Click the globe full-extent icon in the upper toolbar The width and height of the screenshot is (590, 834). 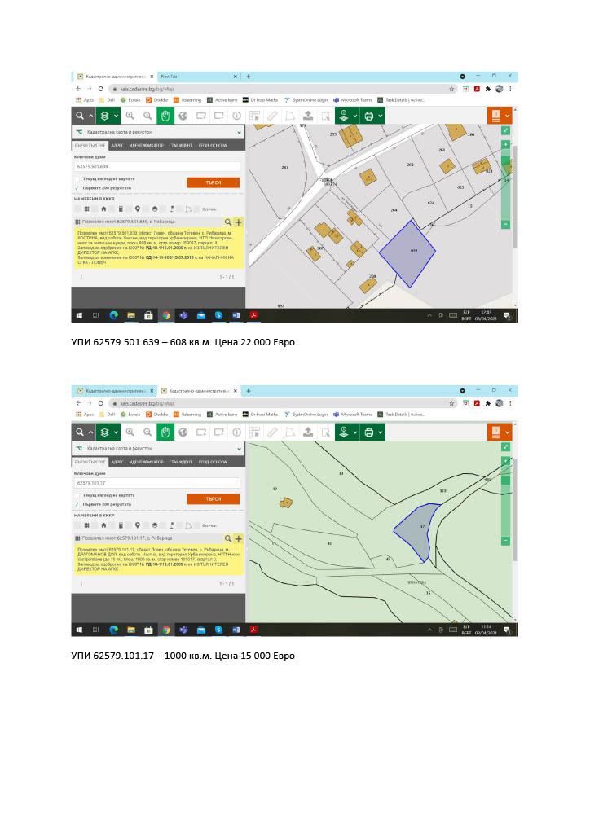pyautogui.click(x=183, y=116)
